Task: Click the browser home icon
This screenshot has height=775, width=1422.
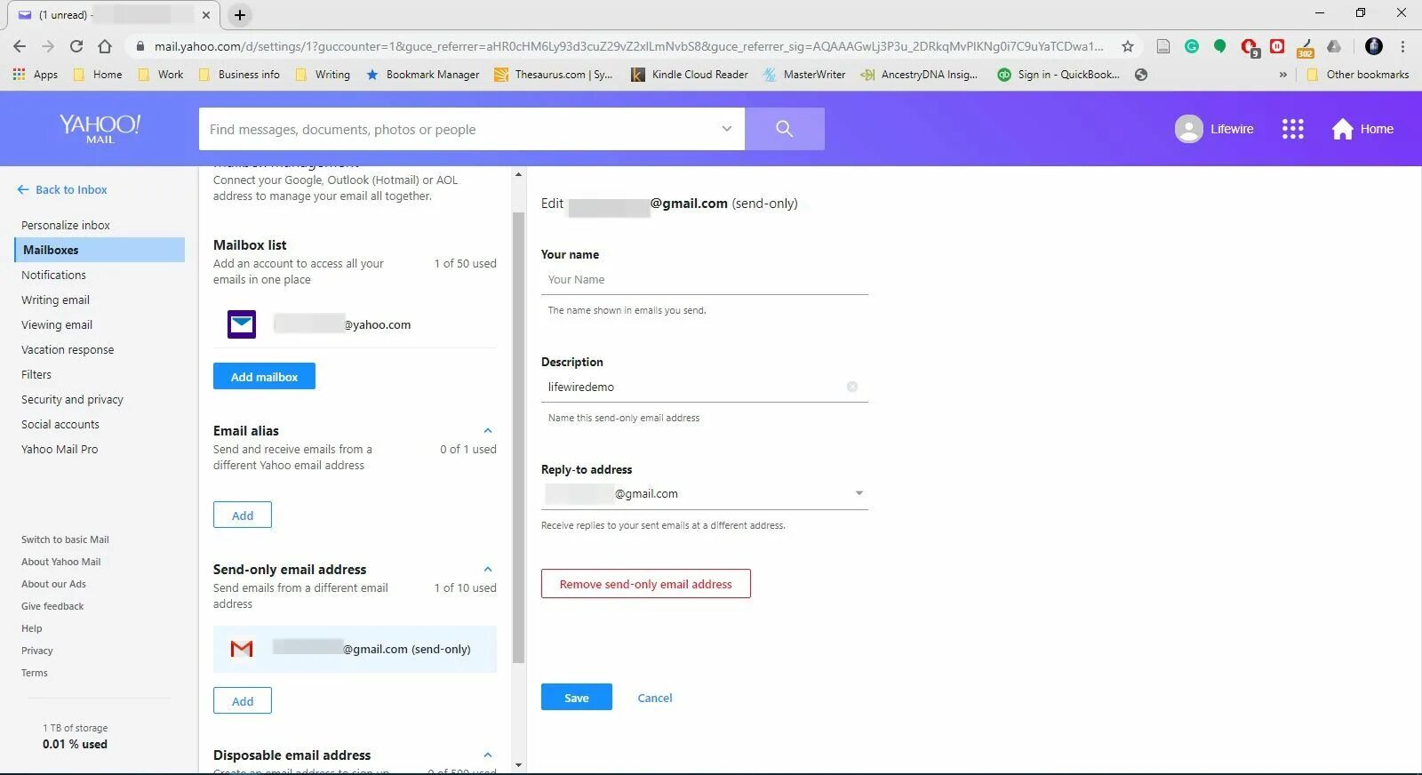Action: 105,46
